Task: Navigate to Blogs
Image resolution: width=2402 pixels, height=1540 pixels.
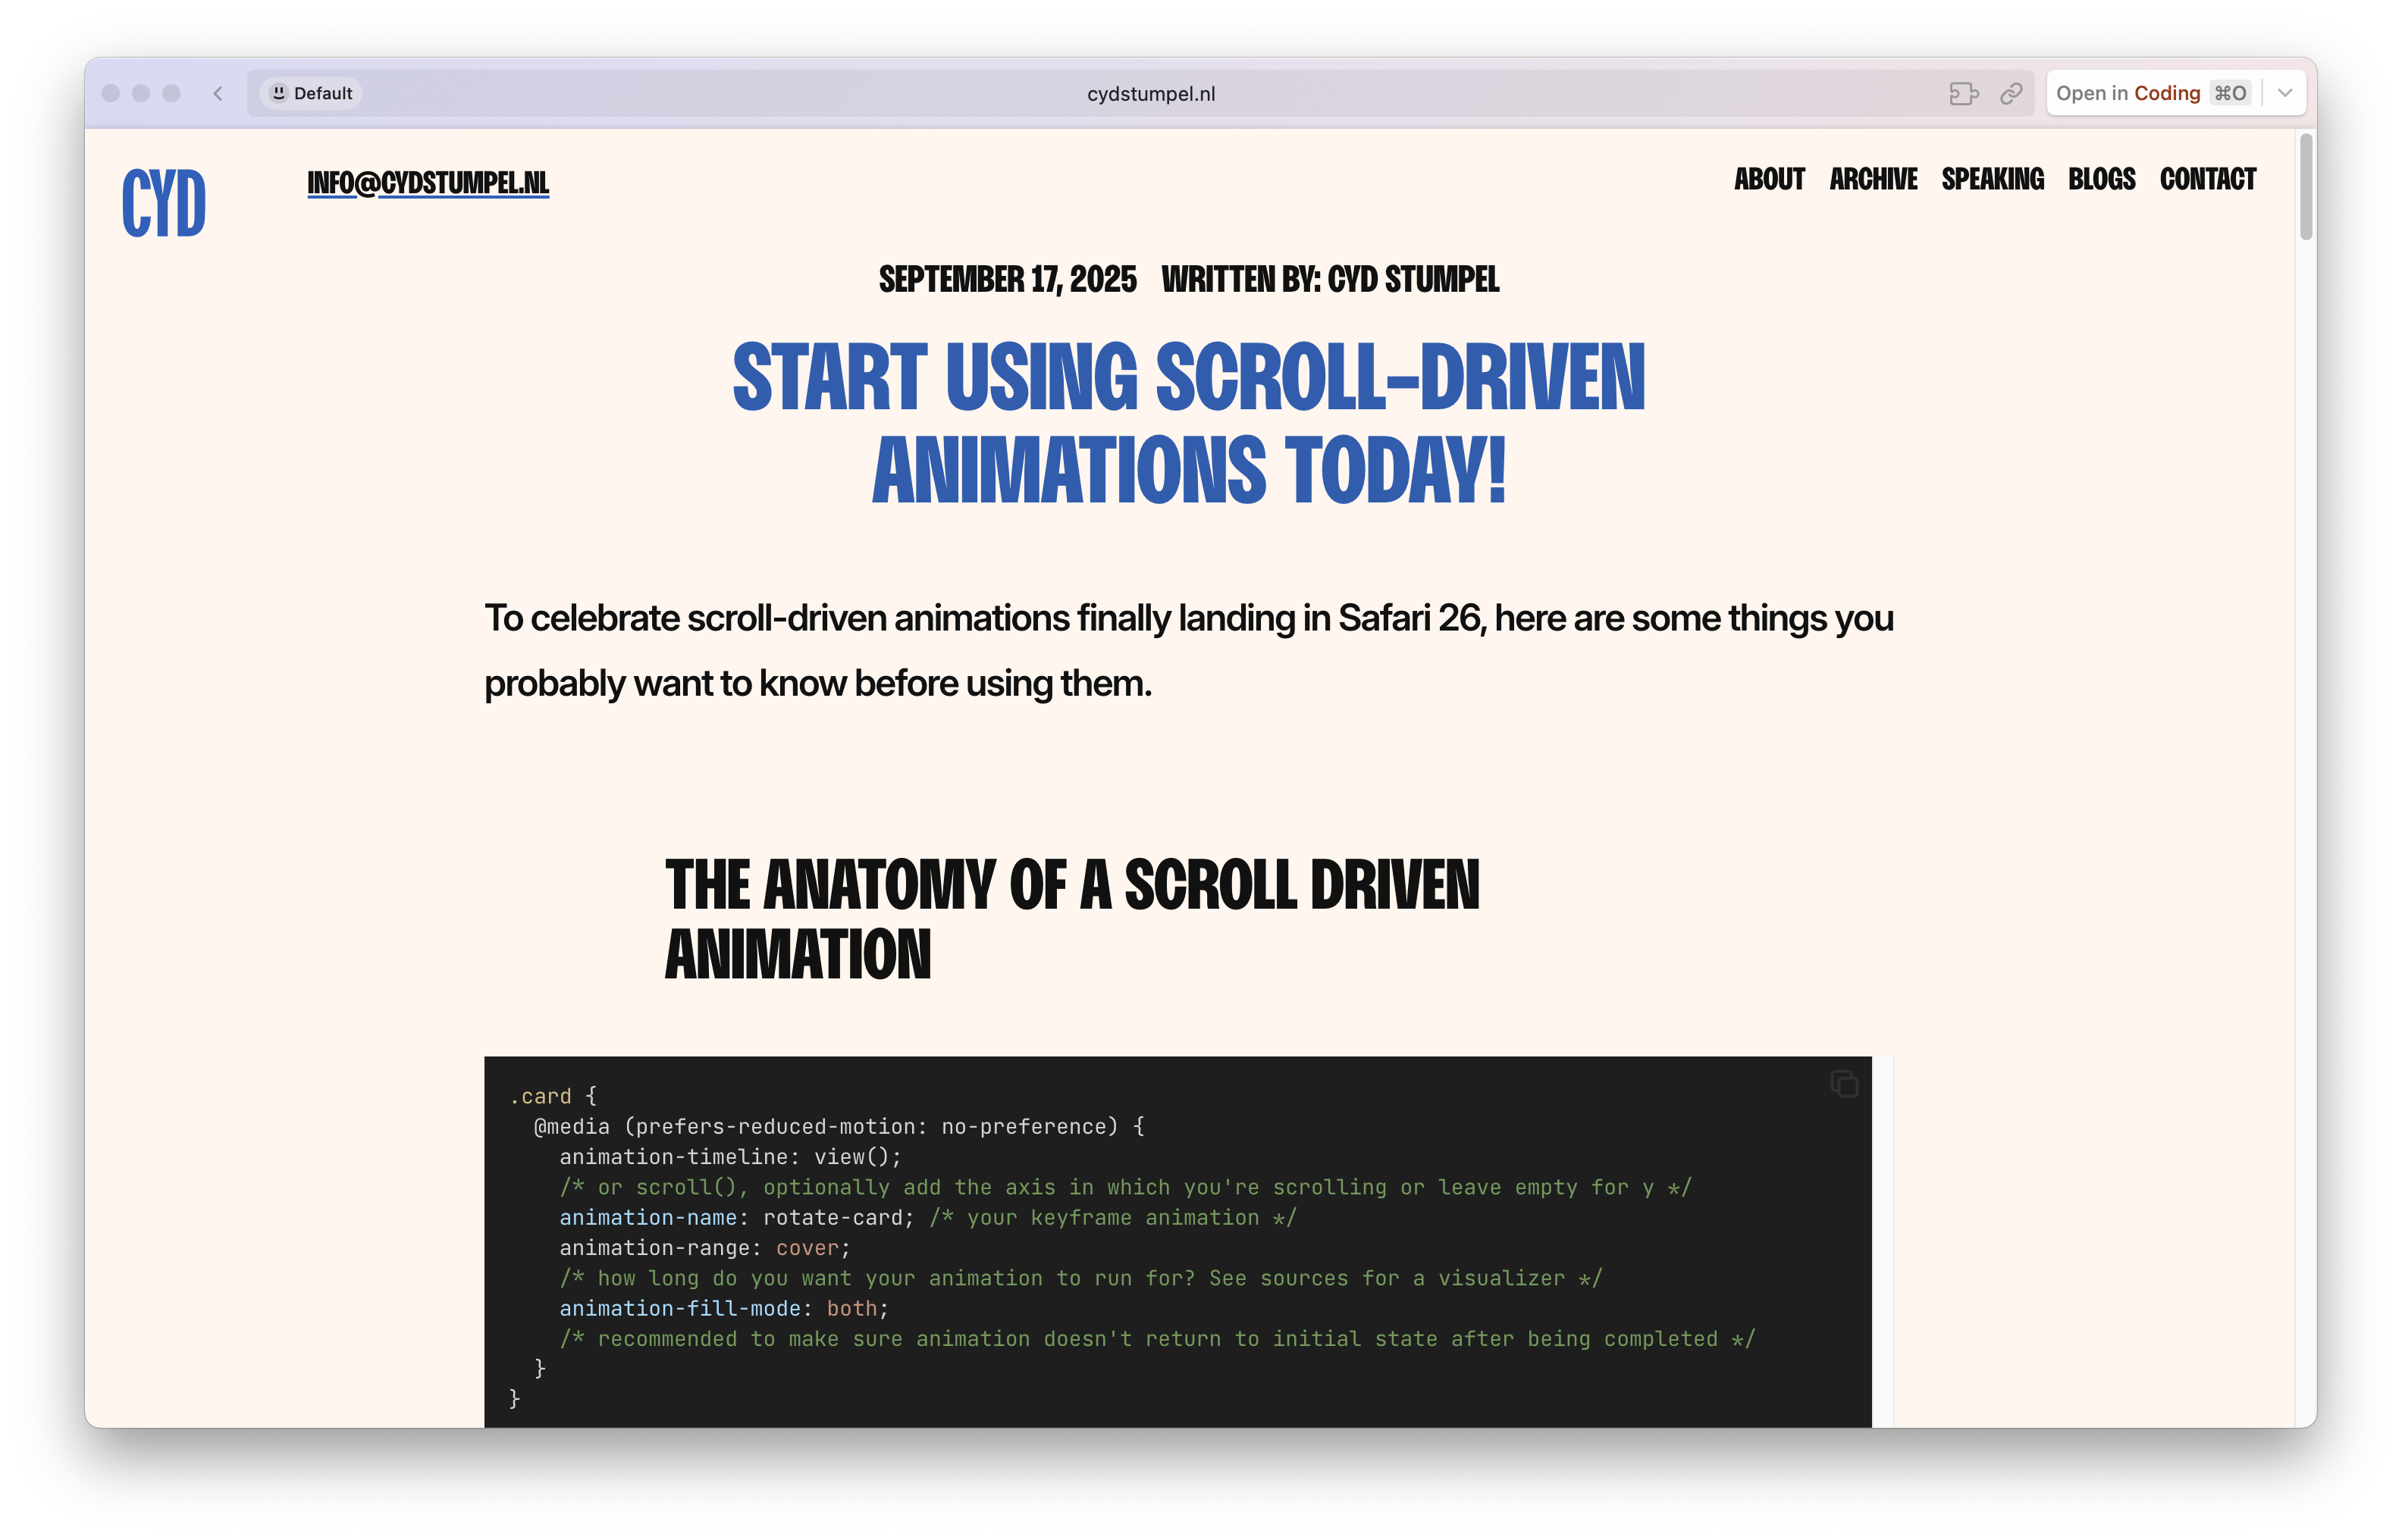Action: click(2101, 179)
